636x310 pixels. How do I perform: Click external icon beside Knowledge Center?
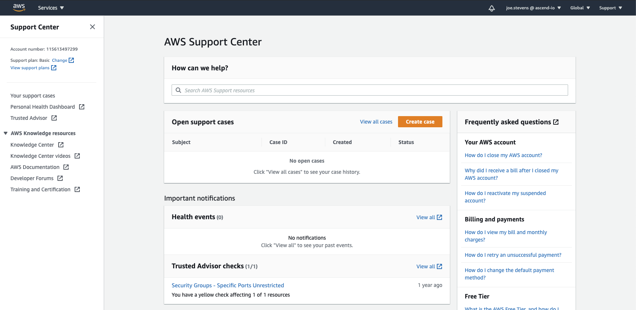click(x=61, y=145)
